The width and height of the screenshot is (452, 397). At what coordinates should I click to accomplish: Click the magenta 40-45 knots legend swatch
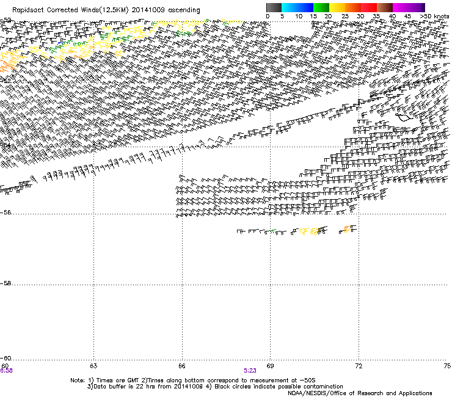pyautogui.click(x=401, y=7)
